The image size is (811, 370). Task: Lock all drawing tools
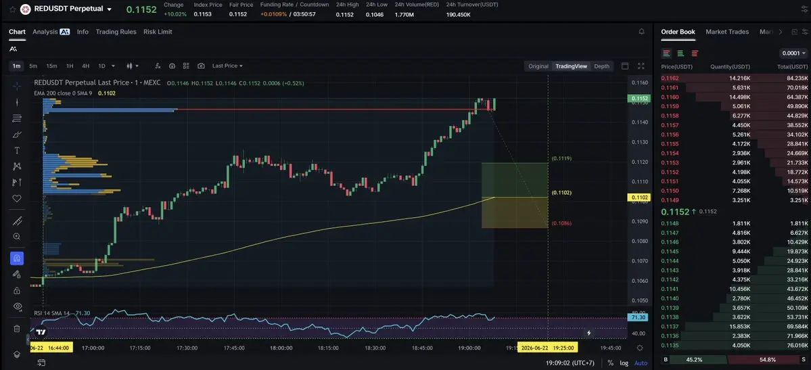(17, 290)
